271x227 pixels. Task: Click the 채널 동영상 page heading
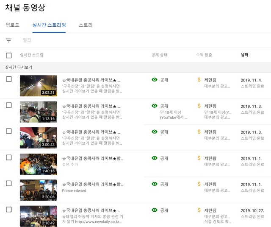coord(25,8)
